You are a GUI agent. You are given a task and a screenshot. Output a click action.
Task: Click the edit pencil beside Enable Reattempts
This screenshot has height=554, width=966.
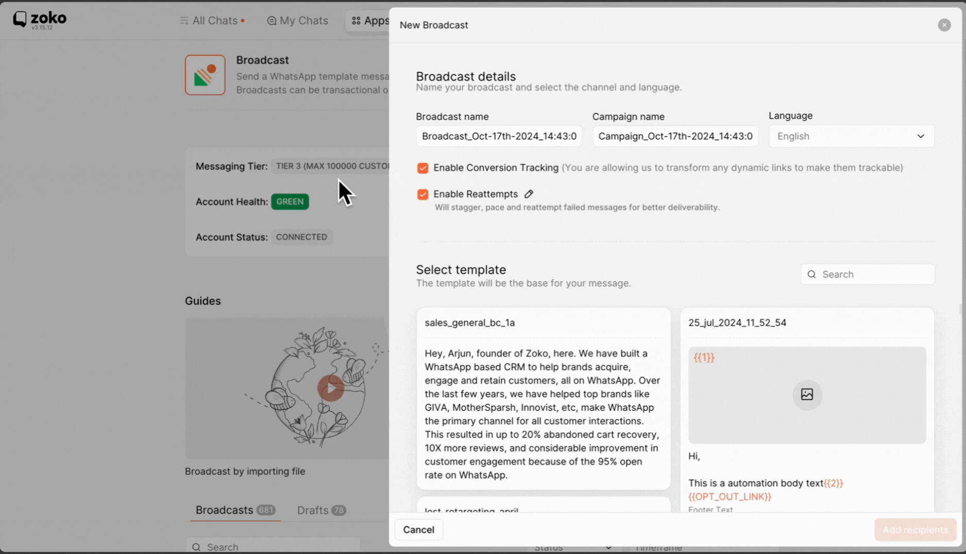529,194
